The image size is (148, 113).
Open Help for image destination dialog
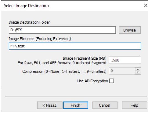[134, 105]
